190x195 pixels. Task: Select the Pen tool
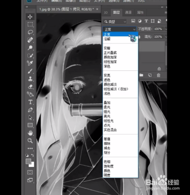pyautogui.click(x=30, y=110)
